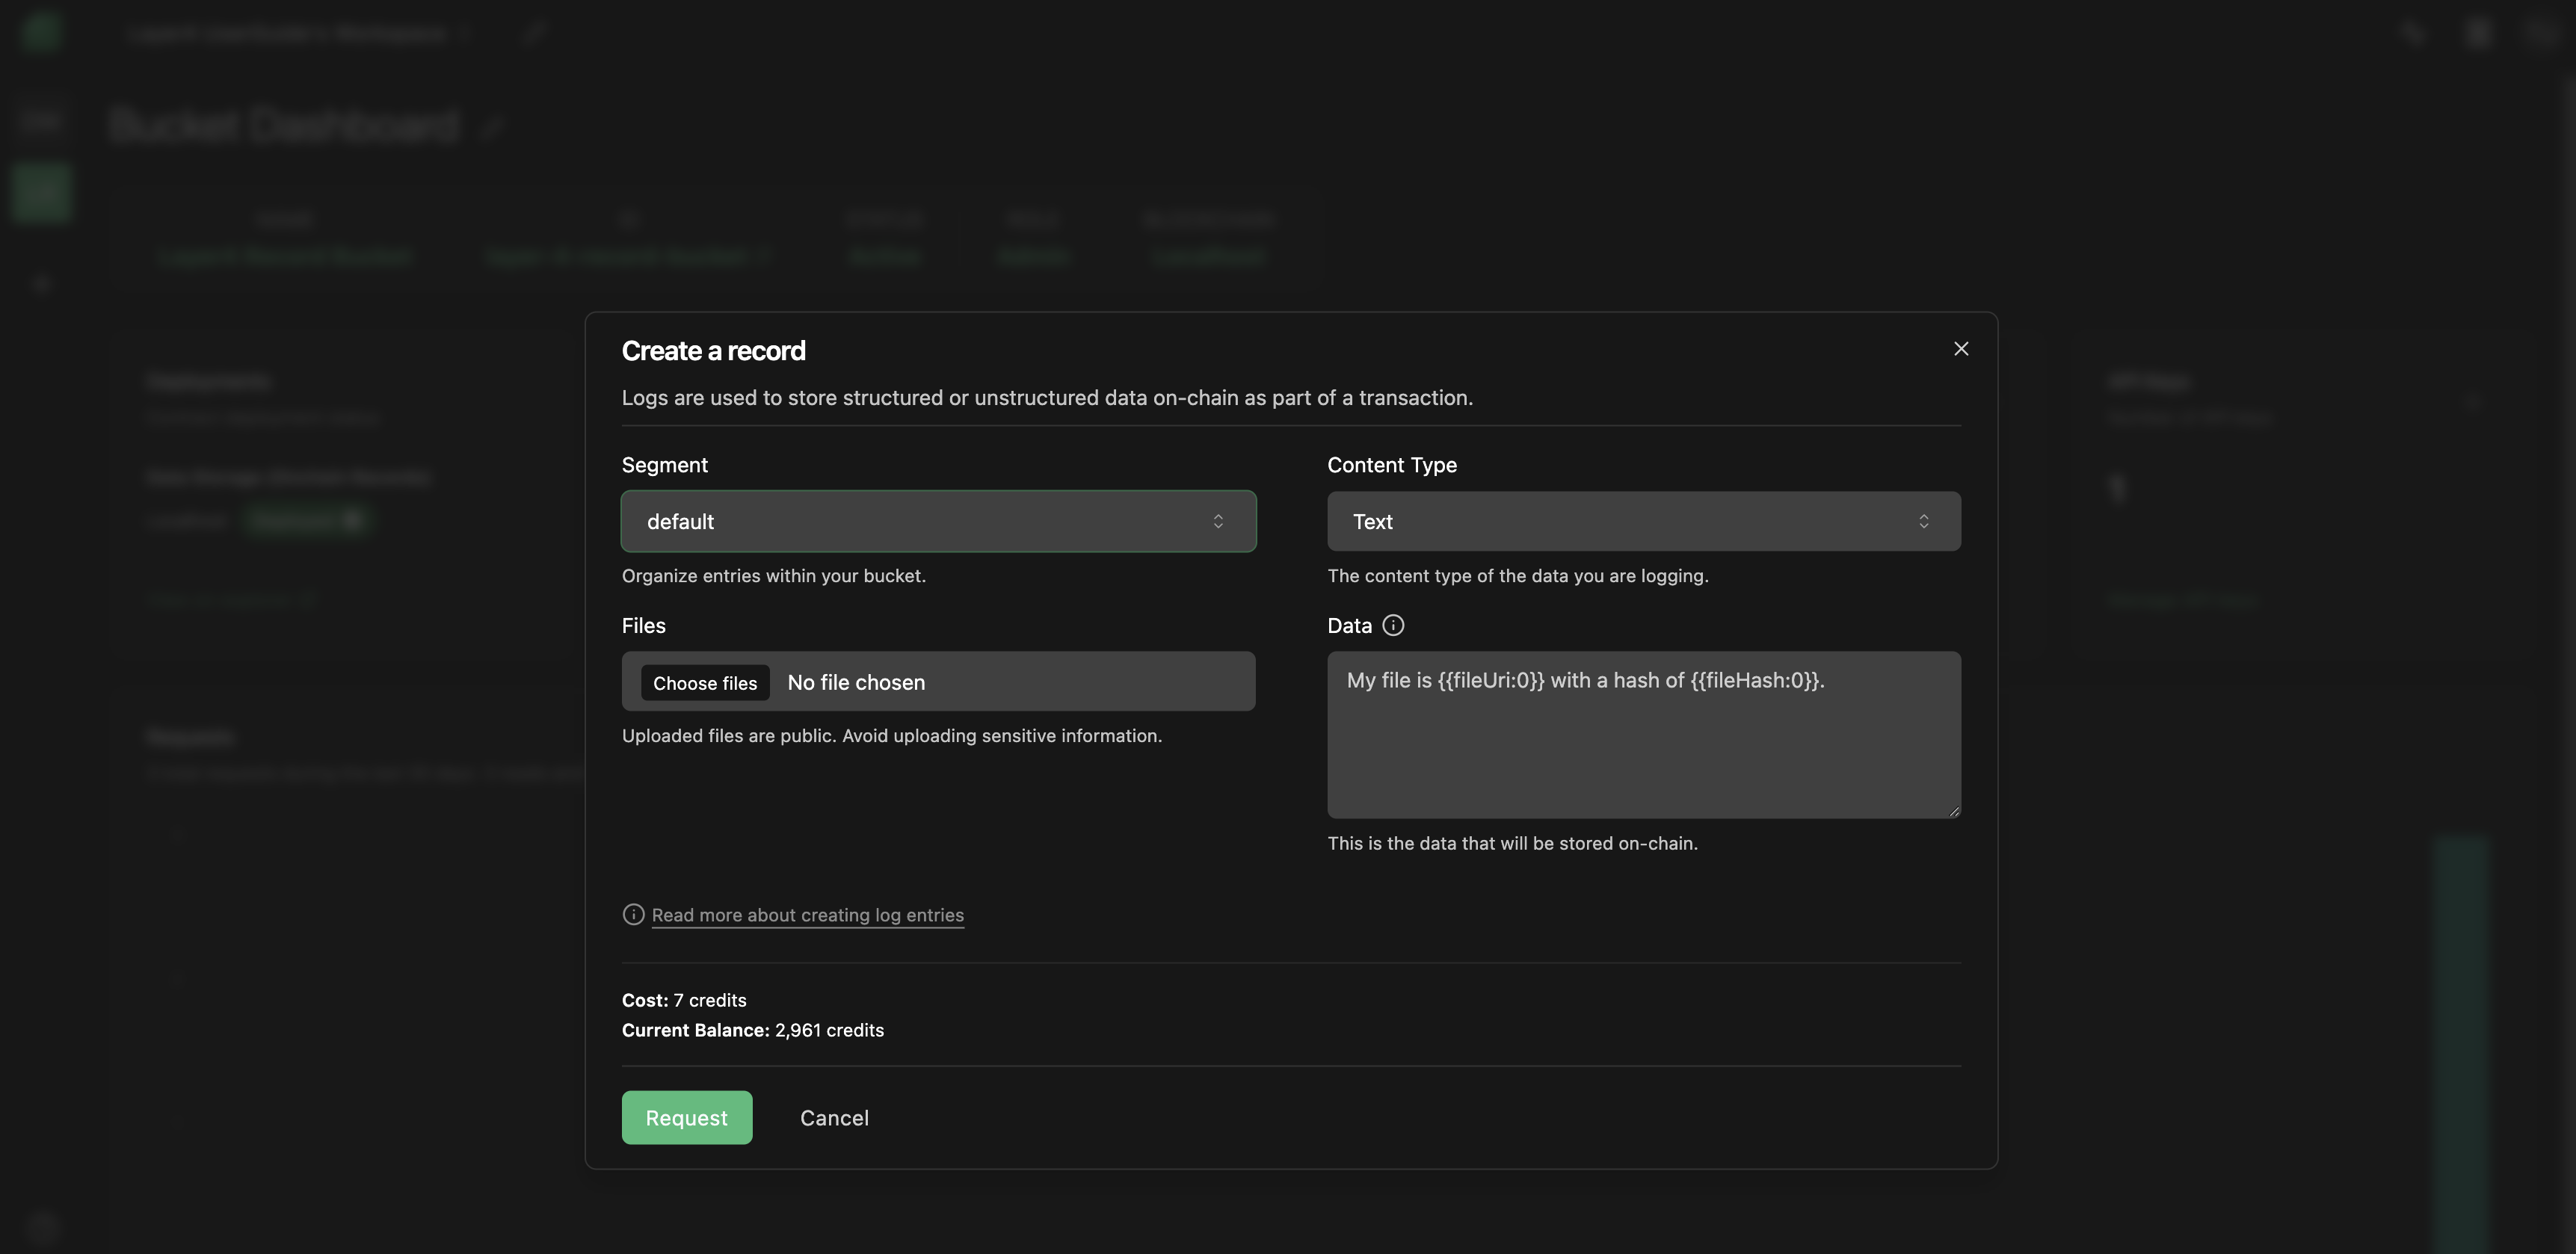The width and height of the screenshot is (2576, 1254).
Task: Click the Content Type field label
Action: click(x=1391, y=465)
